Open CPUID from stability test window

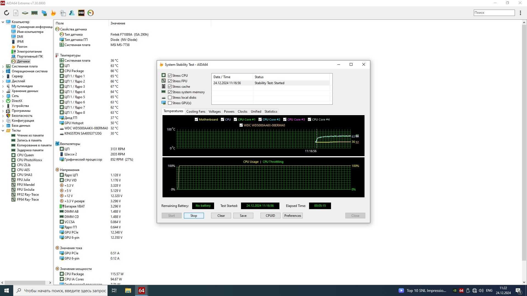click(x=270, y=216)
